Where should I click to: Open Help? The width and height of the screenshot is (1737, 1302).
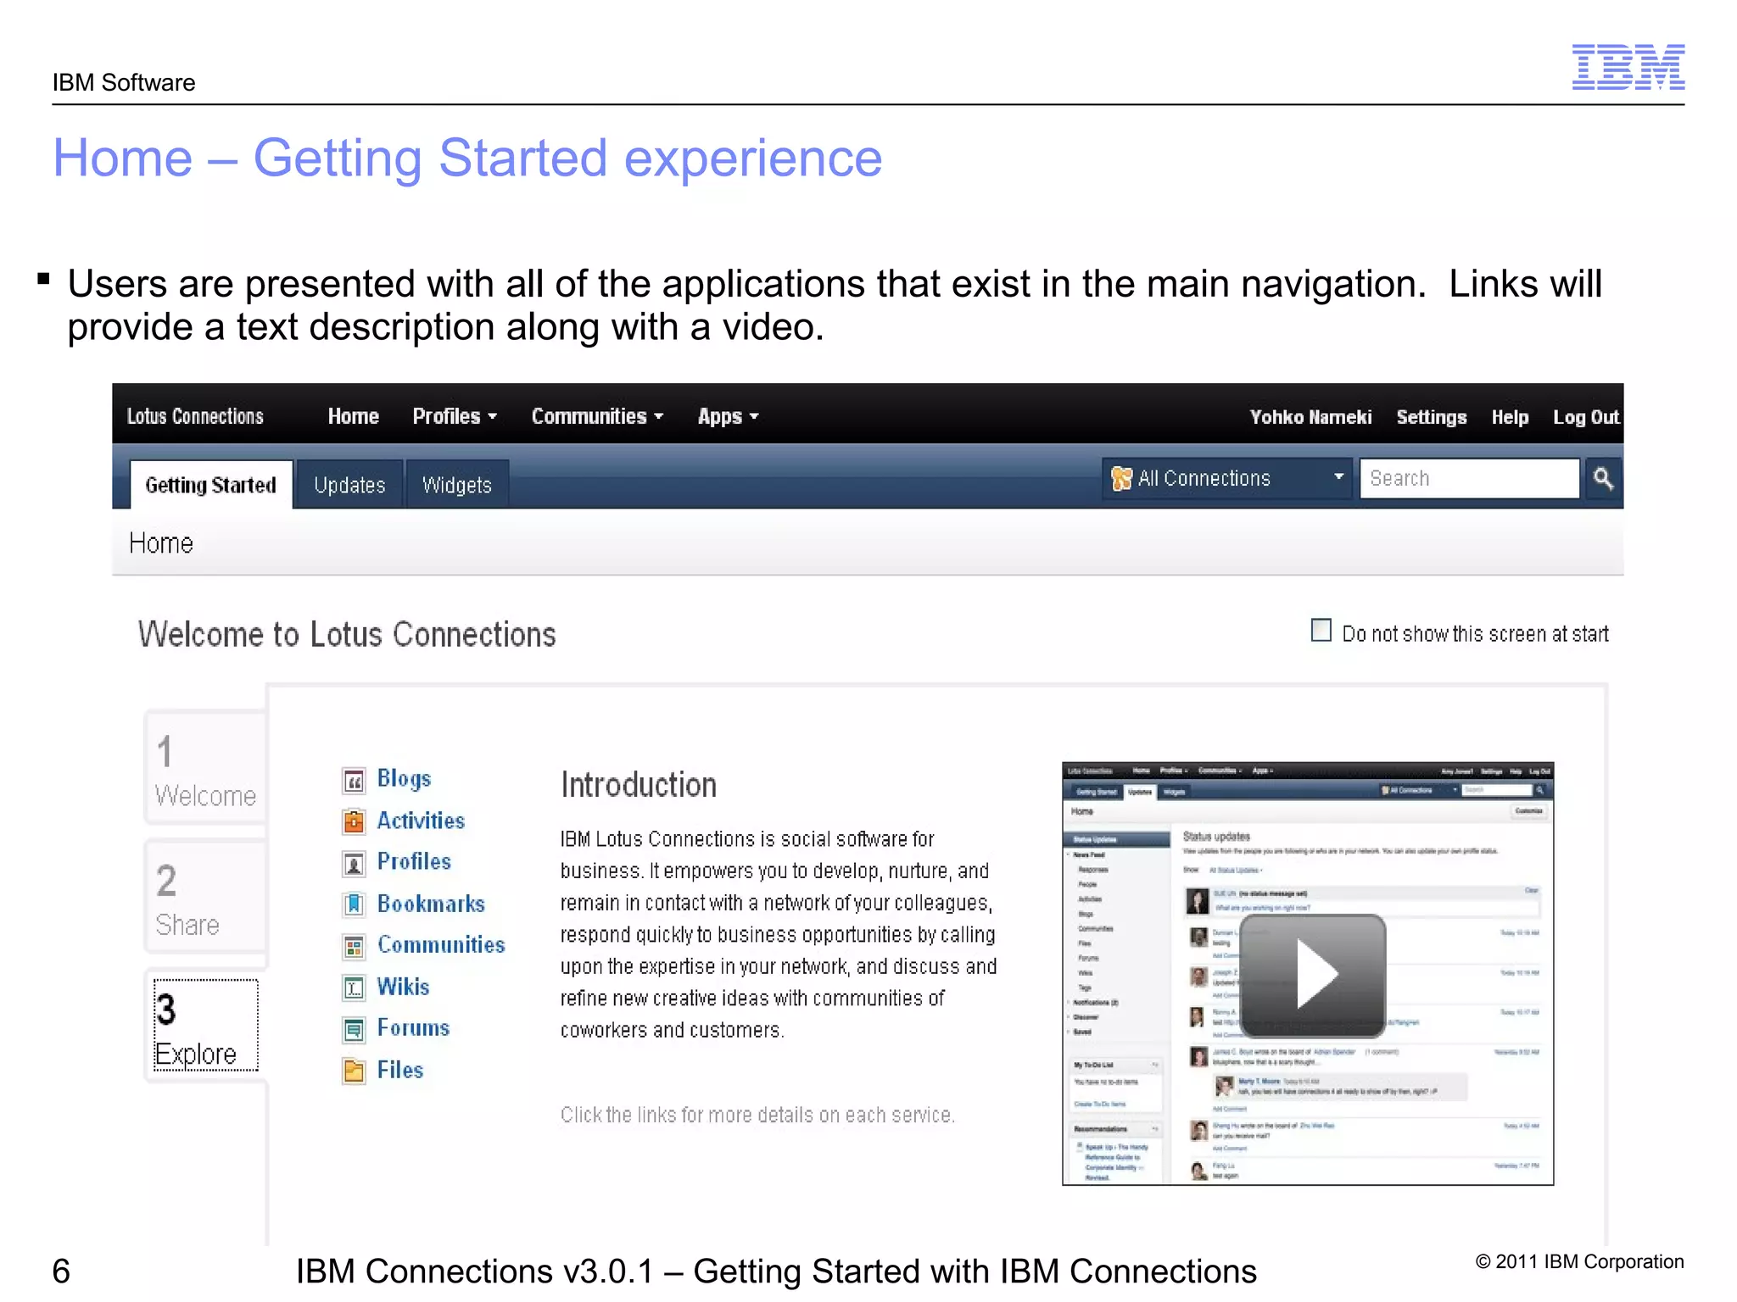tap(1510, 417)
